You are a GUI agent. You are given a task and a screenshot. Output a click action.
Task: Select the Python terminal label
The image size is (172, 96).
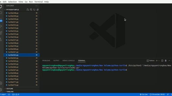(x=150, y=61)
